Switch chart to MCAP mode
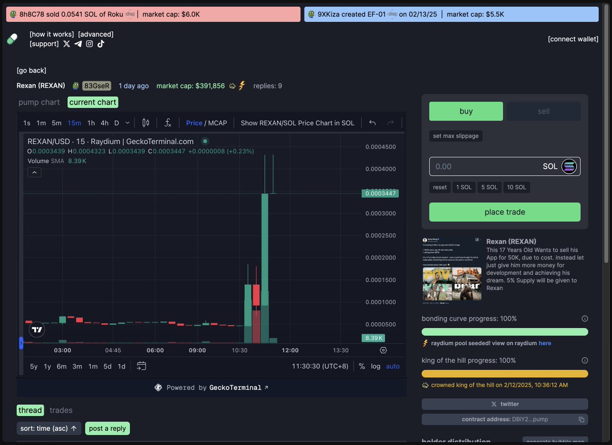Screen dimensions: 612x445 click(x=217, y=123)
